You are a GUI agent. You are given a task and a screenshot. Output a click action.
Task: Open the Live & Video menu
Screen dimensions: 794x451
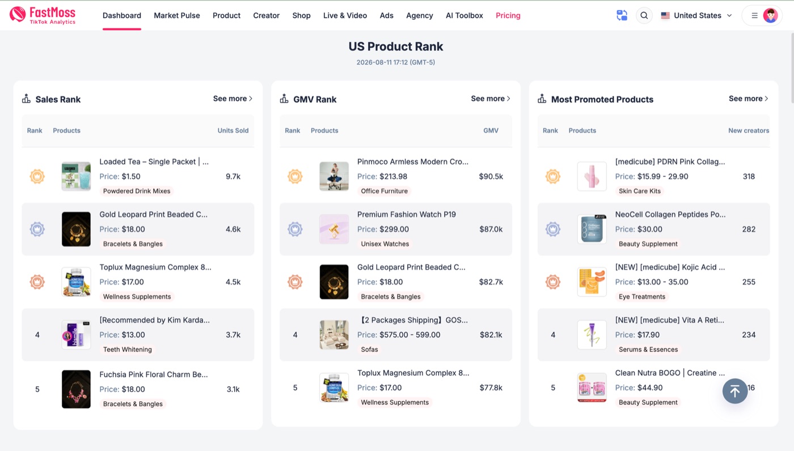tap(345, 16)
